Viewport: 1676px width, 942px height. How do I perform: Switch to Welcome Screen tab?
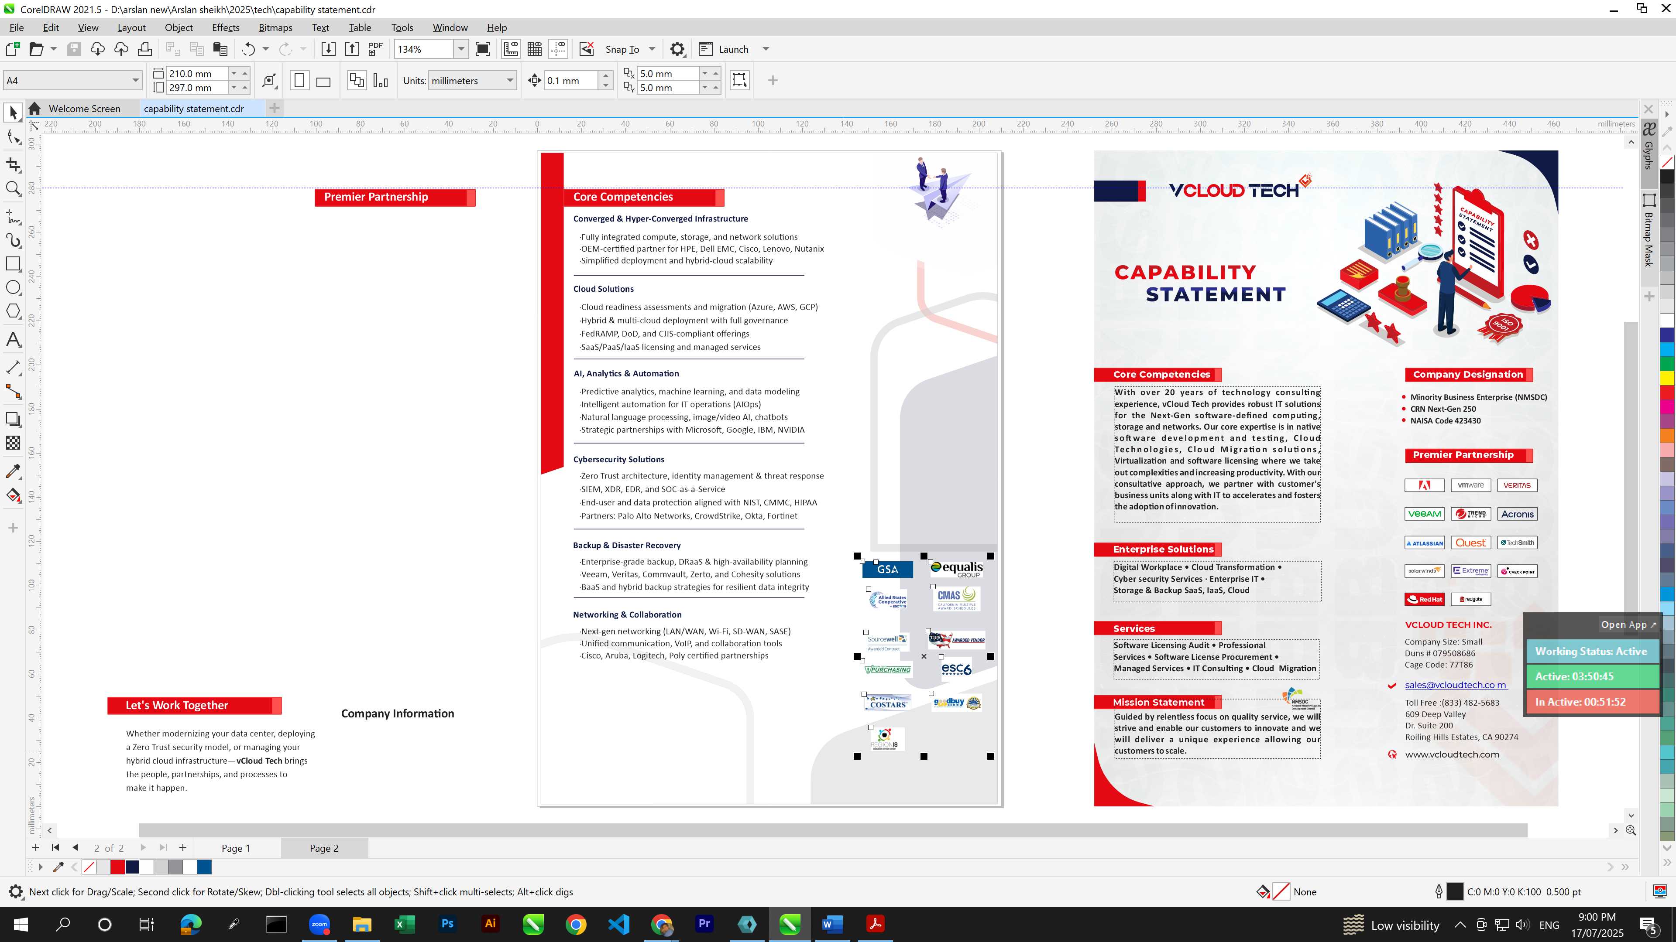[84, 109]
